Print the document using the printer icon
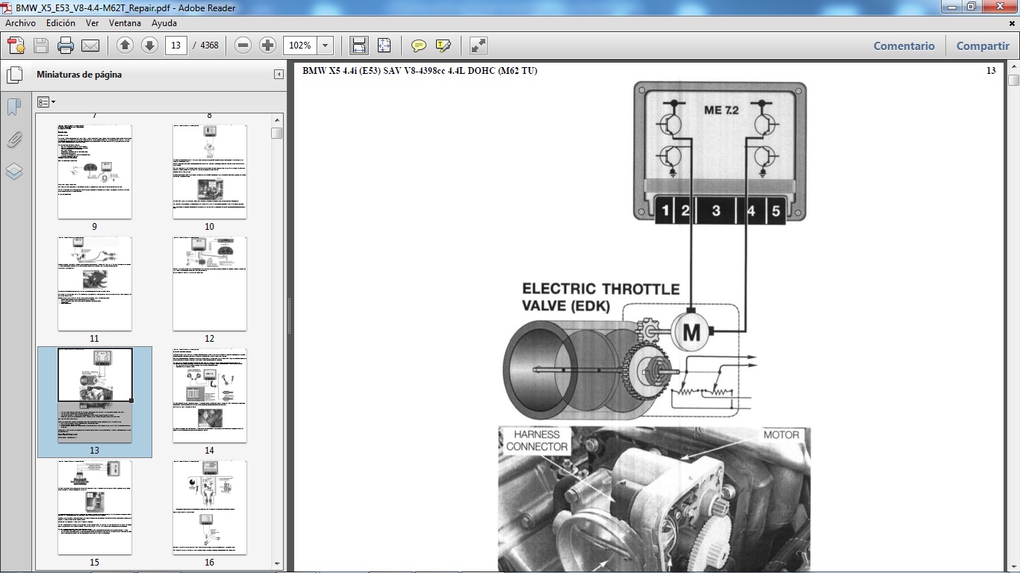Viewport: 1020px width, 573px height. tap(66, 46)
